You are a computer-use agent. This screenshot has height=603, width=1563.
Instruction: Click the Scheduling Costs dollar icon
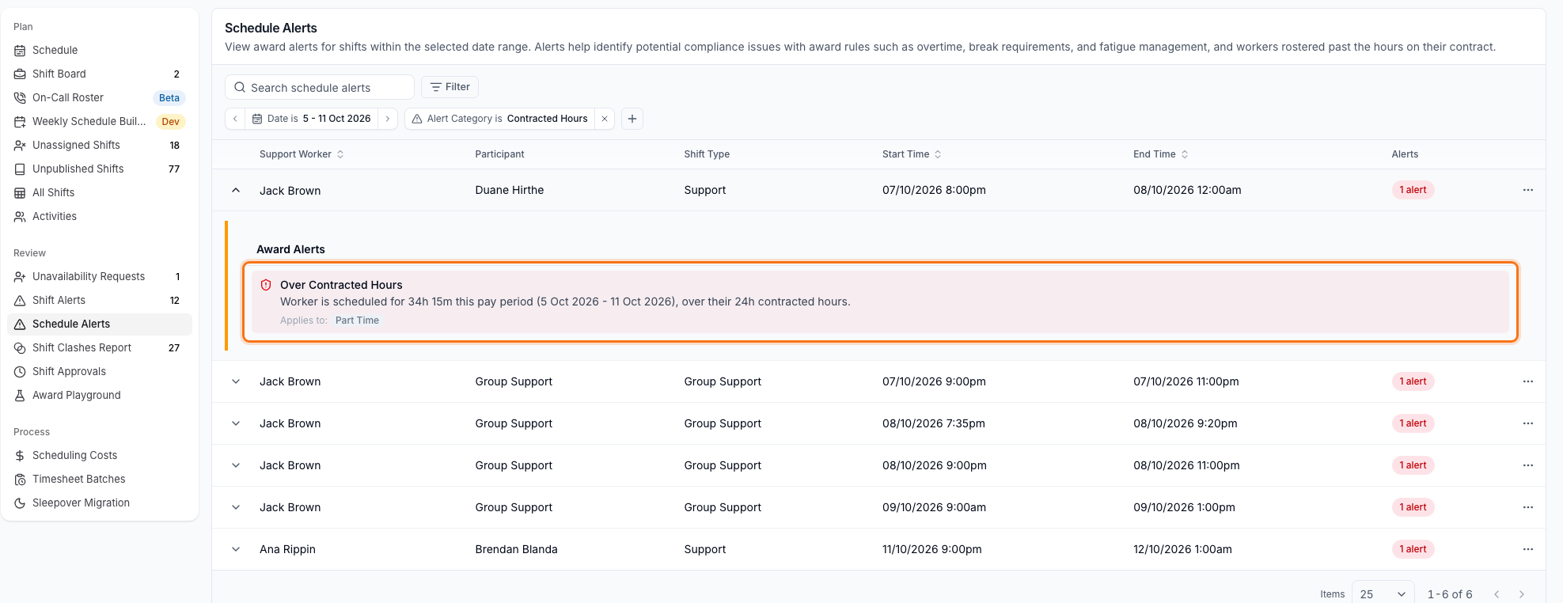tap(20, 455)
